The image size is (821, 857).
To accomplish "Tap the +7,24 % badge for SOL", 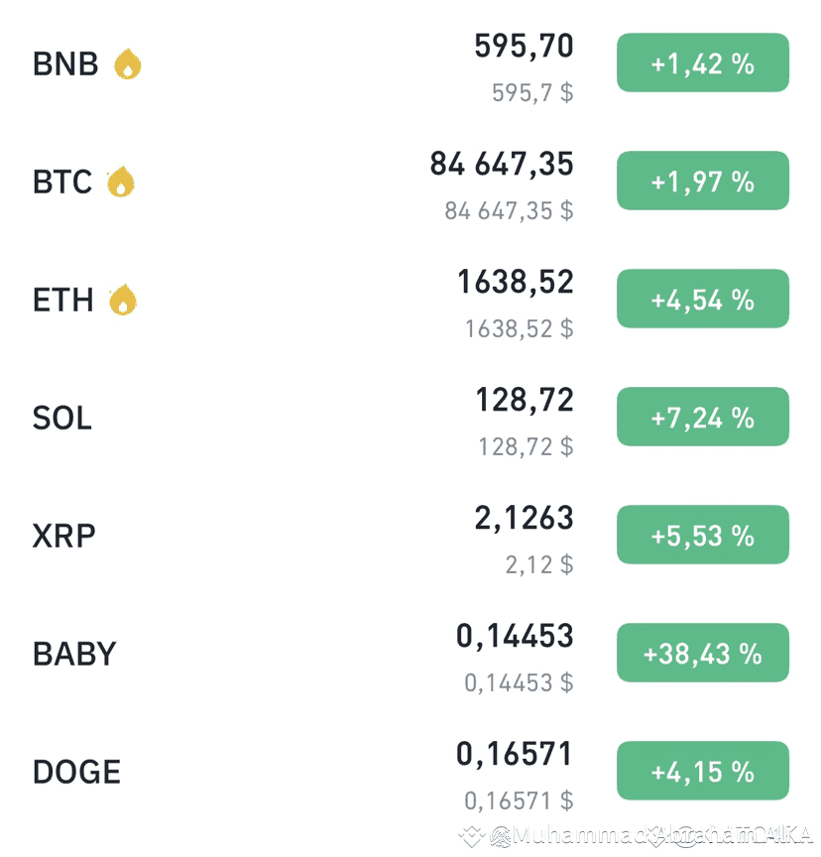I will click(702, 417).
